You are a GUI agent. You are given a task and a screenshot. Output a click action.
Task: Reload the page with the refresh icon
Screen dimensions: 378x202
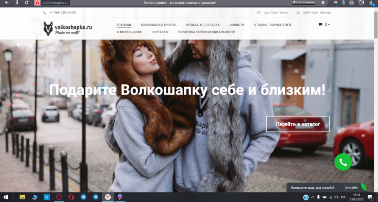tap(27, 3)
